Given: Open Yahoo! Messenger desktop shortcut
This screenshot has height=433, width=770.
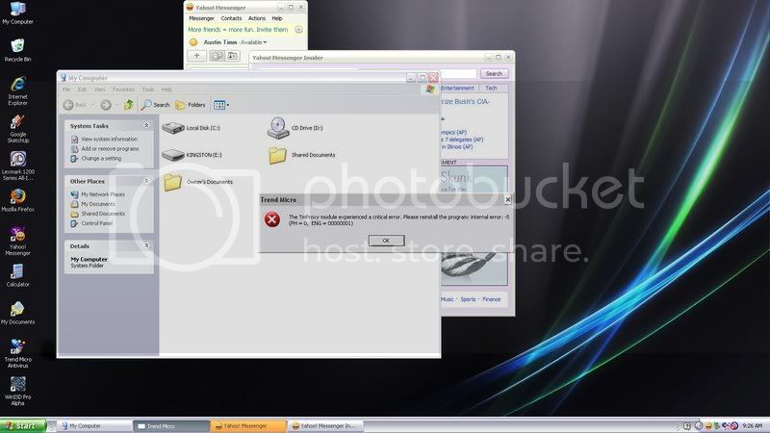Looking at the screenshot, I should click(17, 242).
